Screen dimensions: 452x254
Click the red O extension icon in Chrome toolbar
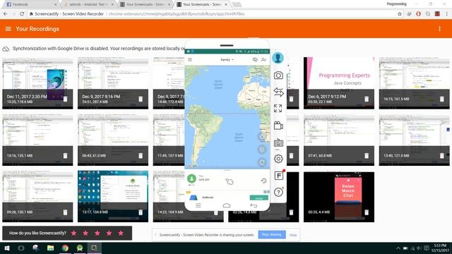pyautogui.click(x=418, y=14)
